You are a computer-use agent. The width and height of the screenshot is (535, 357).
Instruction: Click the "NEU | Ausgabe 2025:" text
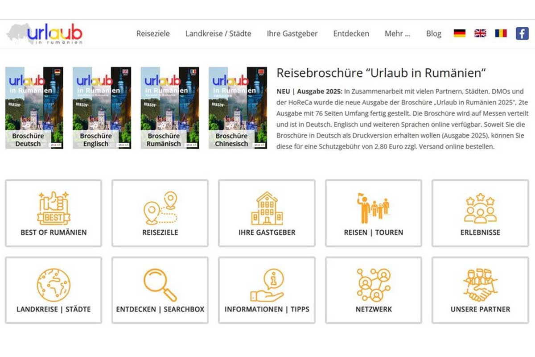coord(309,91)
